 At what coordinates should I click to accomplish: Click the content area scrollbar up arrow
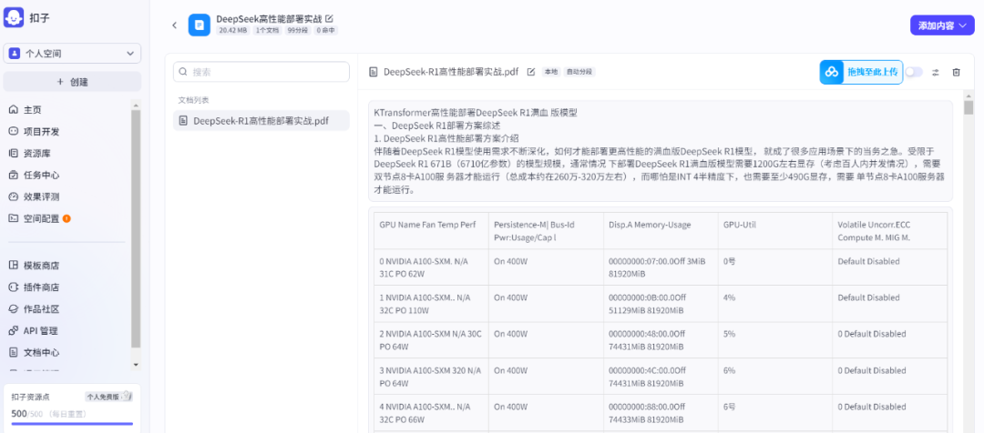tap(969, 96)
